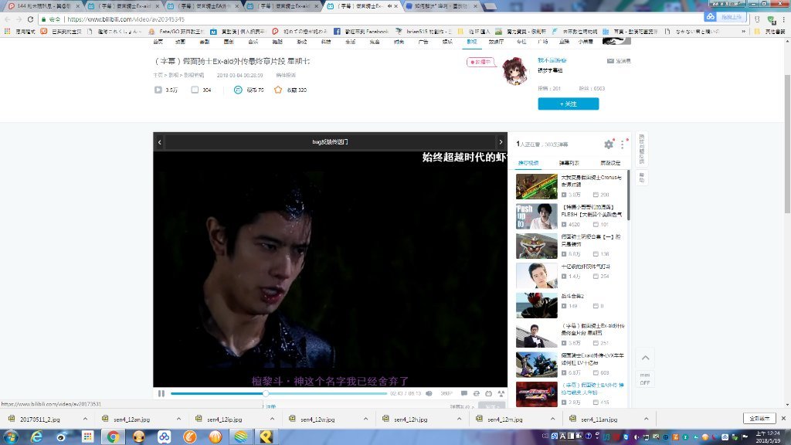Select the highlighted 影视 navigation category
791x445 pixels.
tap(472, 42)
